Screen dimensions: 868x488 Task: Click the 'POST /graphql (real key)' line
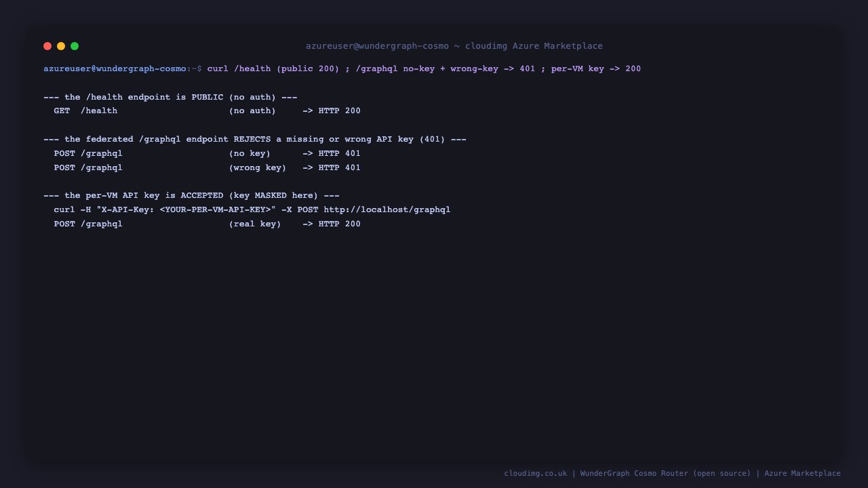point(207,224)
